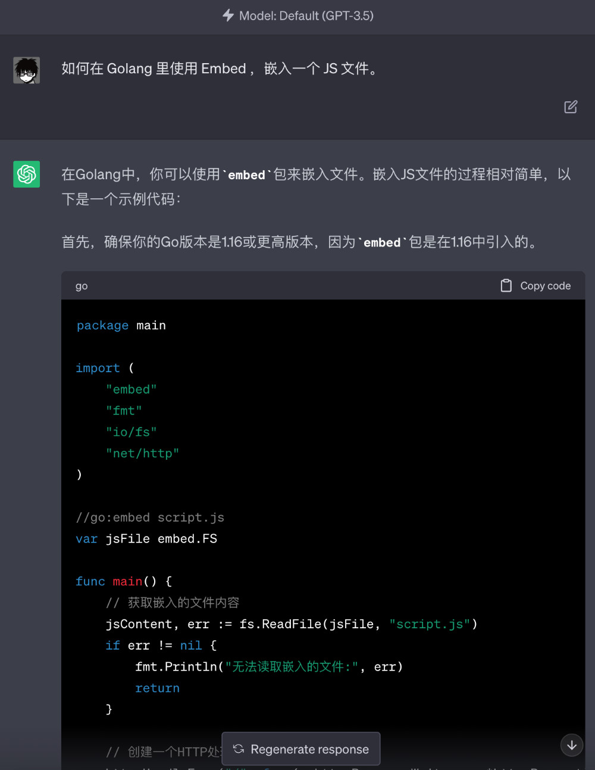
Task: Click the Model: Default (GPT-3.5) header text
Action: 306,15
